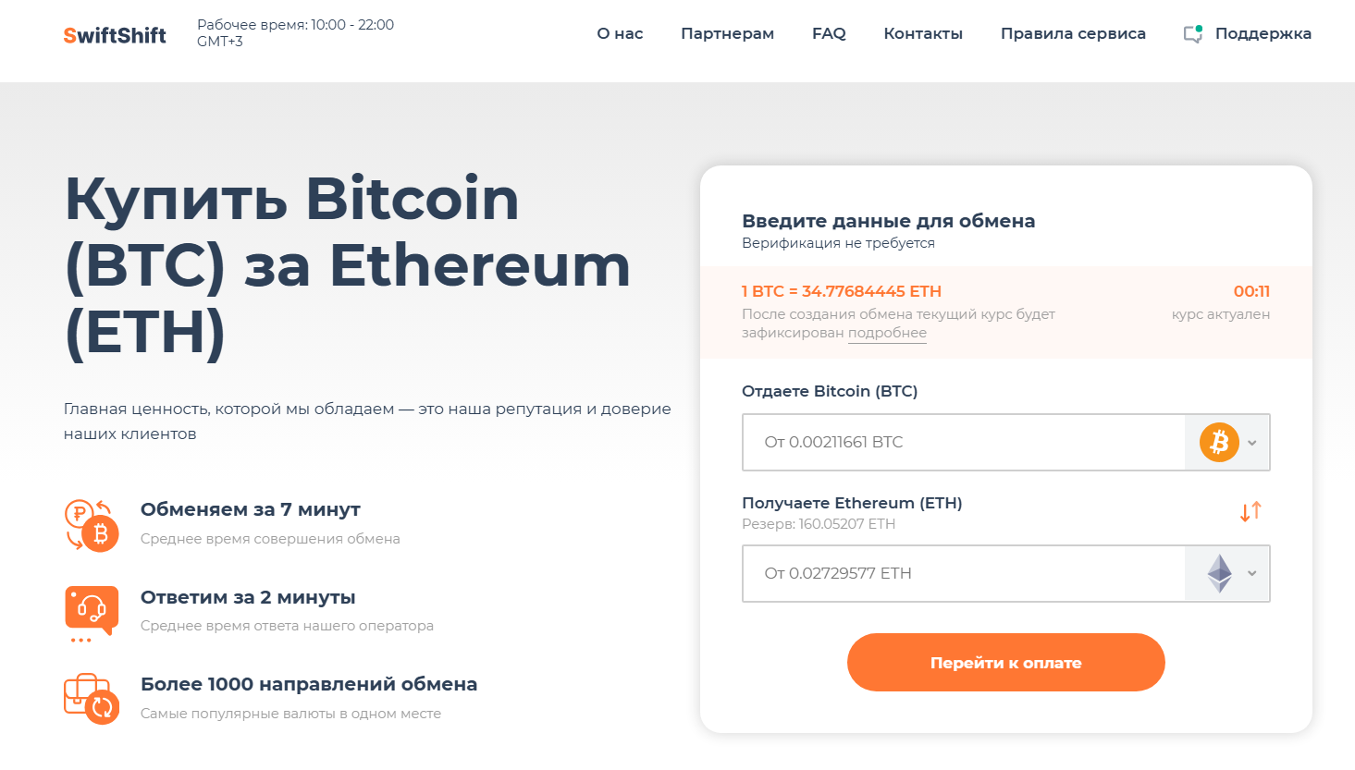Open the 'О нас' menu item
The image size is (1355, 770).
click(620, 34)
